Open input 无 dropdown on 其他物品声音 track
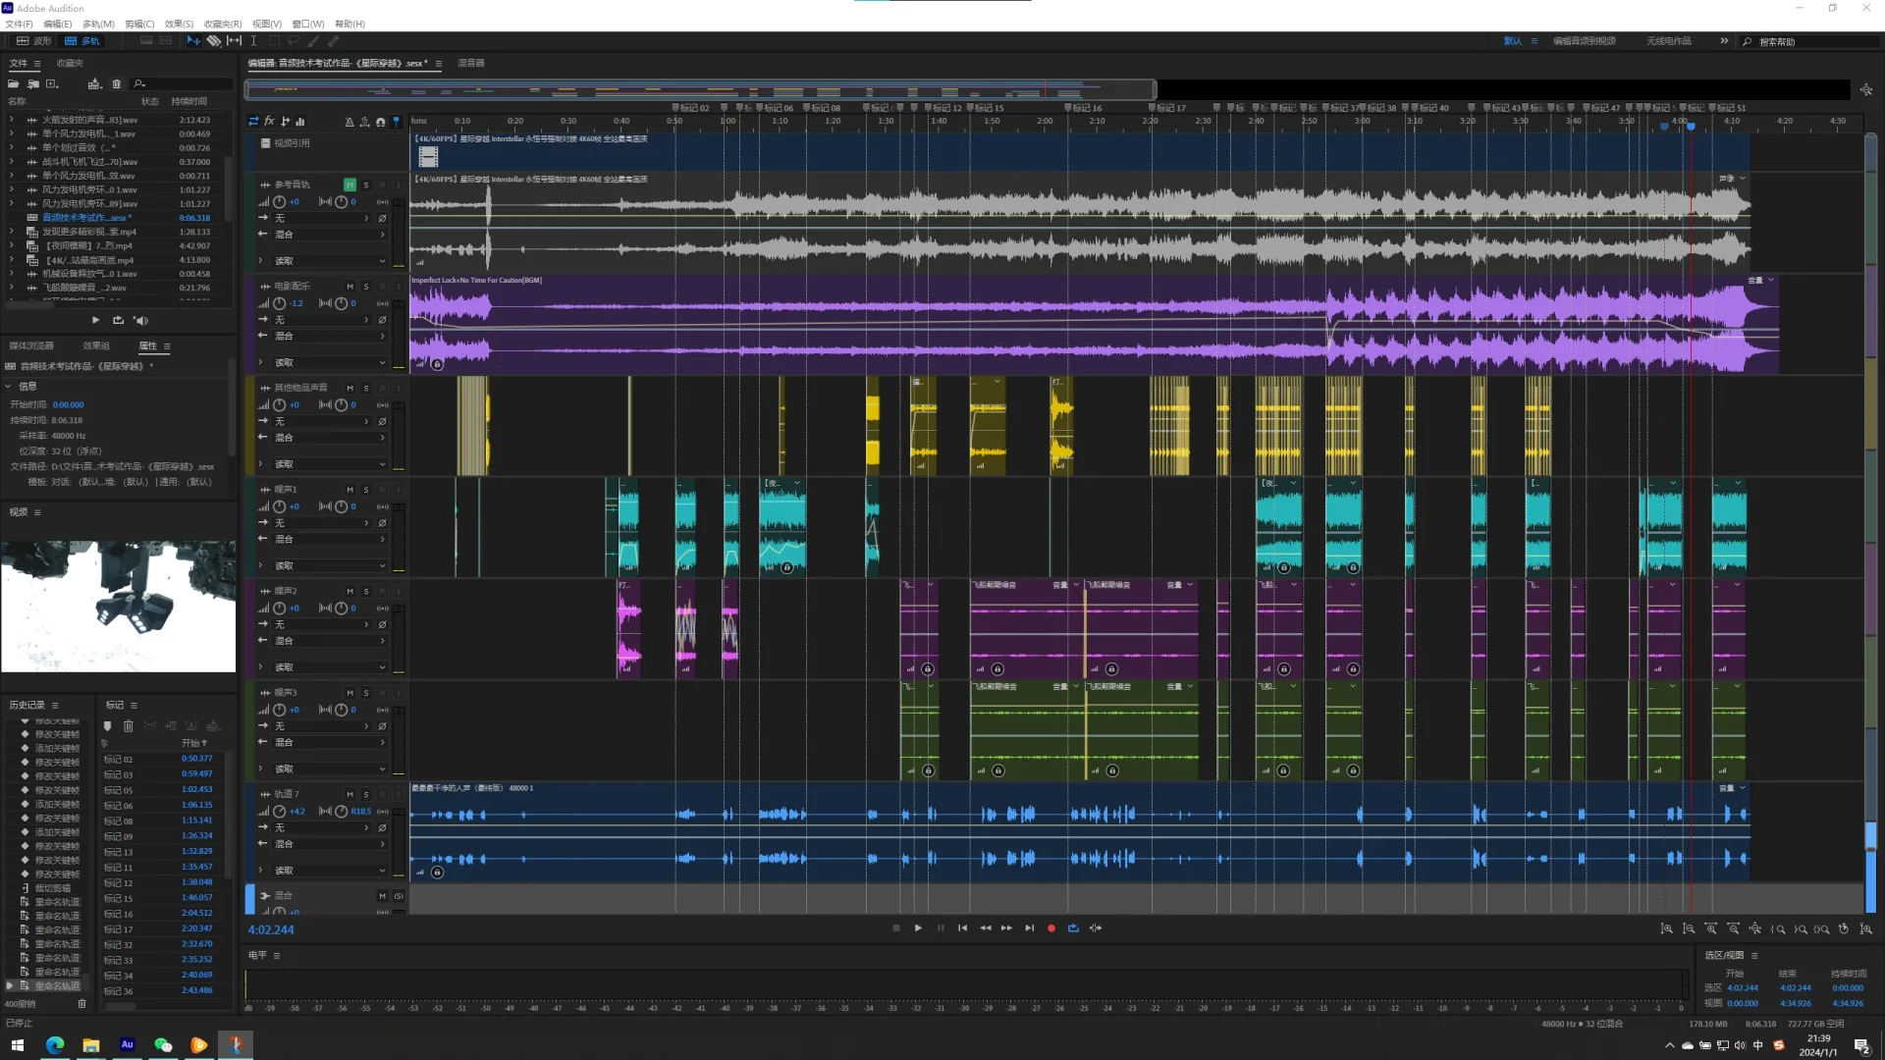This screenshot has height=1060, width=1885. tap(322, 421)
